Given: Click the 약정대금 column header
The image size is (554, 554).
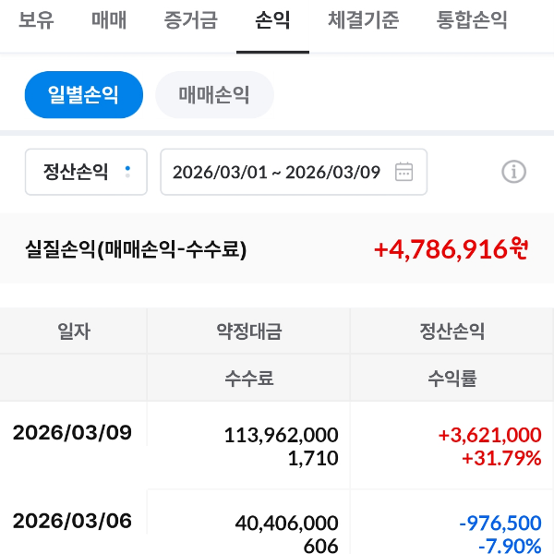Looking at the screenshot, I should point(248,331).
